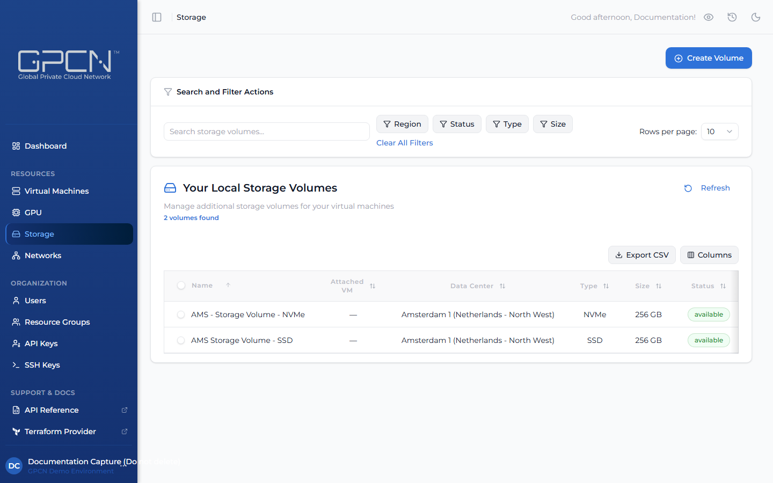Sort by Data Center column
The width and height of the screenshot is (773, 483).
502,286
